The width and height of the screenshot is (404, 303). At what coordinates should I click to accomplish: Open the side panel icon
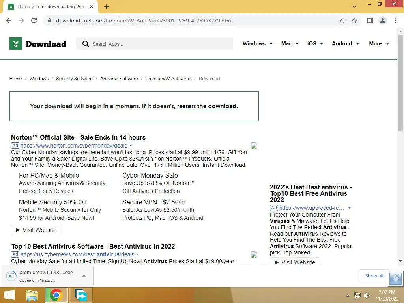370,21
